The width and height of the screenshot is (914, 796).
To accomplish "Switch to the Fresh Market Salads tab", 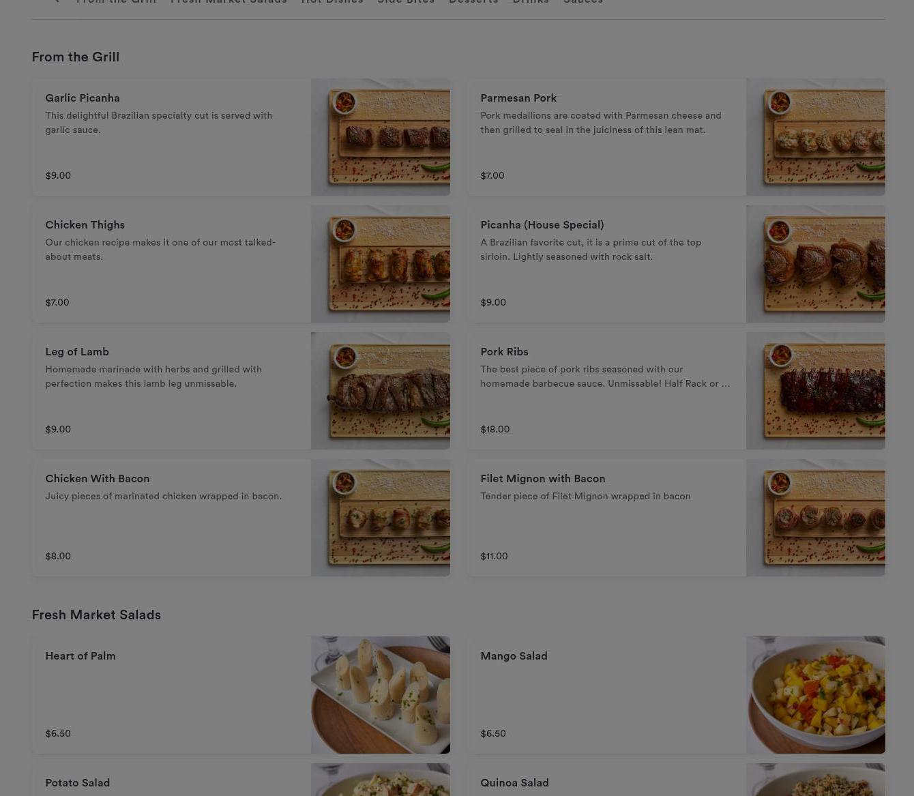I will [x=228, y=2].
